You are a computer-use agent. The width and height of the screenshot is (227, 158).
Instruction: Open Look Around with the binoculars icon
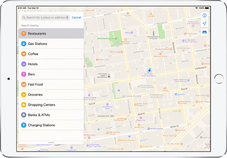point(204,32)
